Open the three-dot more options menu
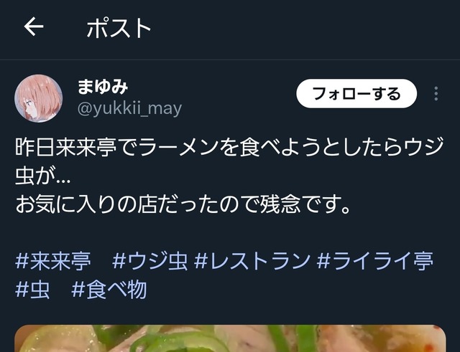460x352 pixels. click(436, 94)
